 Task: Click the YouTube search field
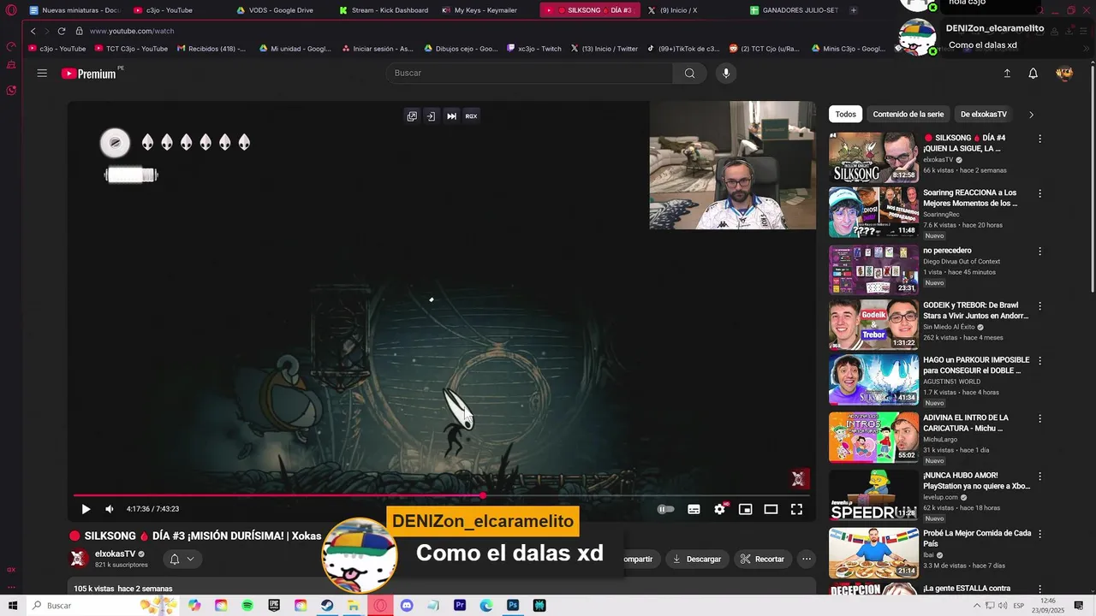pyautogui.click(x=531, y=73)
